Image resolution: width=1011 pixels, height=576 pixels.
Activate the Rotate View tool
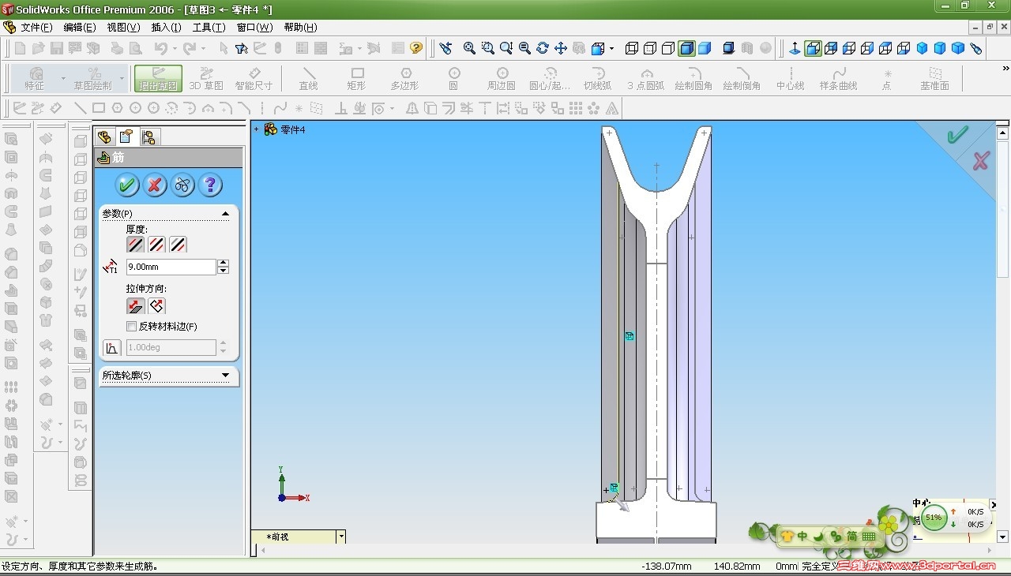pyautogui.click(x=543, y=48)
